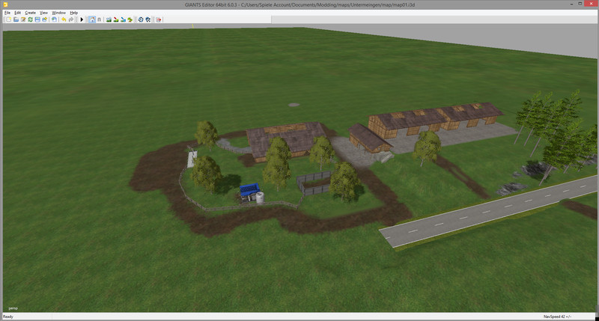Expand the Create menu
This screenshot has height=321, width=599.
pyautogui.click(x=30, y=13)
